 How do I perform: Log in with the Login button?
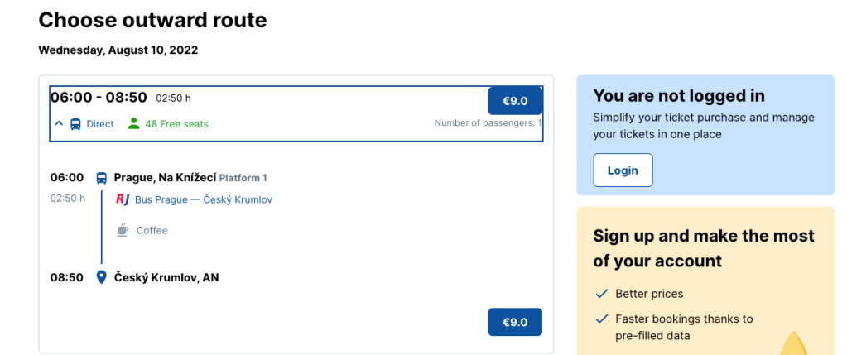(x=623, y=170)
